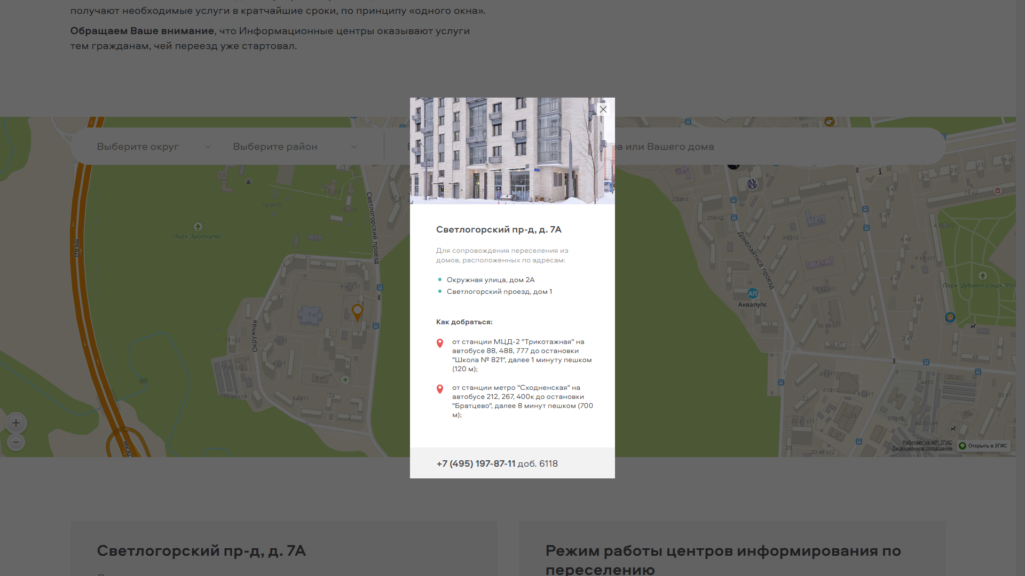
Task: Click the Как добраться heading
Action: click(464, 322)
